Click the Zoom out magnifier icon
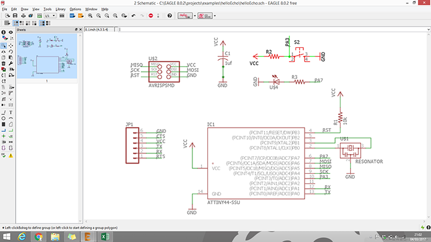 point(107,16)
